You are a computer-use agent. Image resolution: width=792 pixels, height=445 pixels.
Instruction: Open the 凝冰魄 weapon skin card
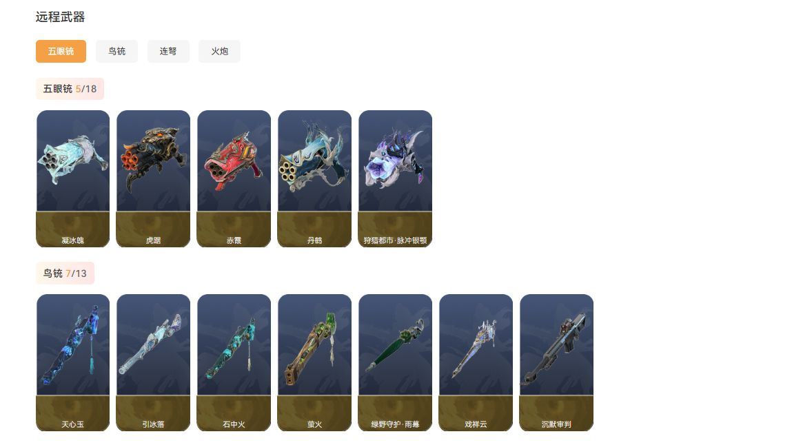coord(73,178)
